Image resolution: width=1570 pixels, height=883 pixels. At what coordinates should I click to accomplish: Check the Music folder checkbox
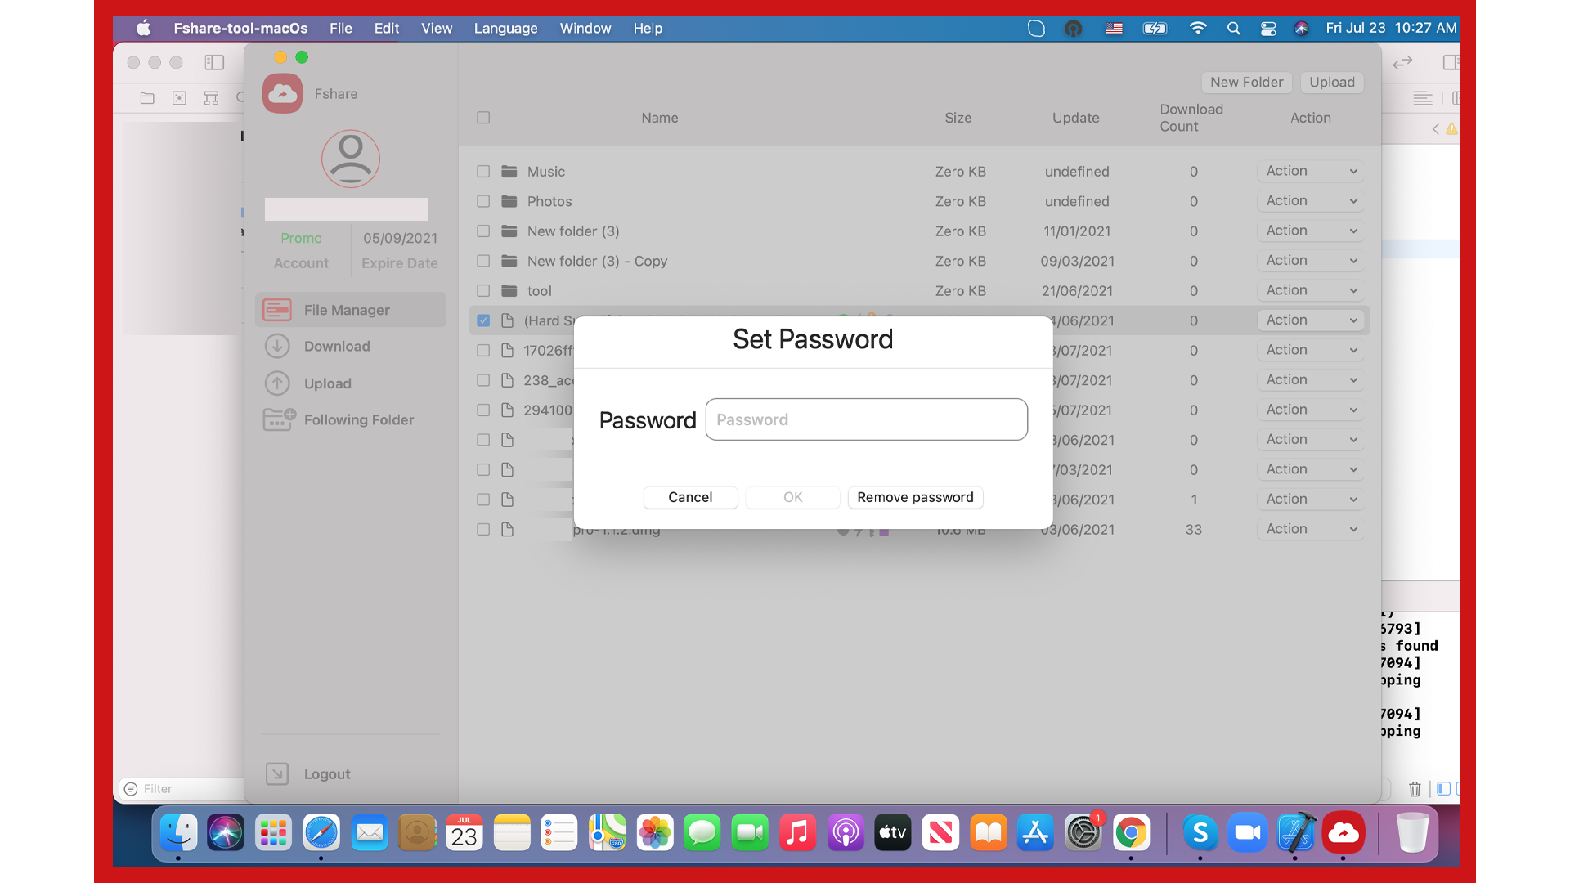click(x=483, y=172)
